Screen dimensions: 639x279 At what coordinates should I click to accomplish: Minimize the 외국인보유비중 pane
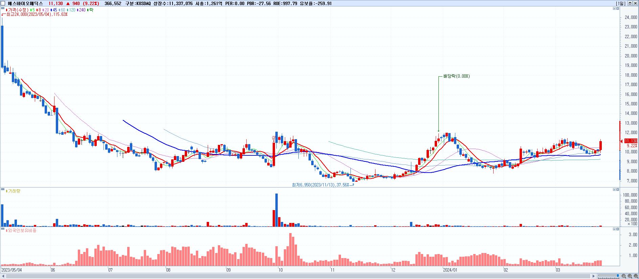pos(614,229)
